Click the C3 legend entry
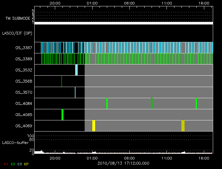 [x=20, y=164]
